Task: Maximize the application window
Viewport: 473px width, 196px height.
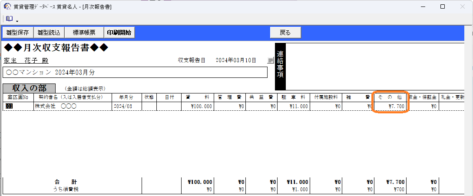Action: (442, 6)
